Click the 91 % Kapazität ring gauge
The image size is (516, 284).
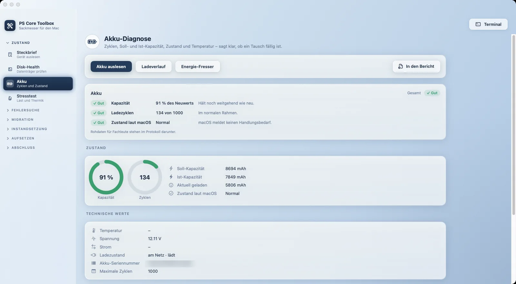tap(106, 177)
